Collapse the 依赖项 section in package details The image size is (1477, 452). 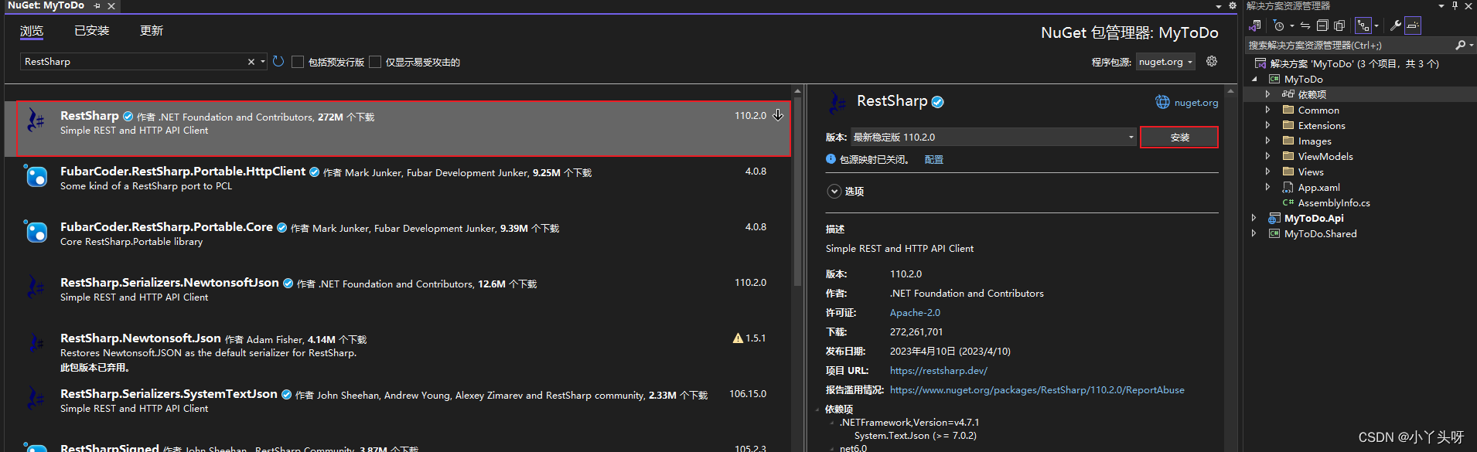coord(817,410)
